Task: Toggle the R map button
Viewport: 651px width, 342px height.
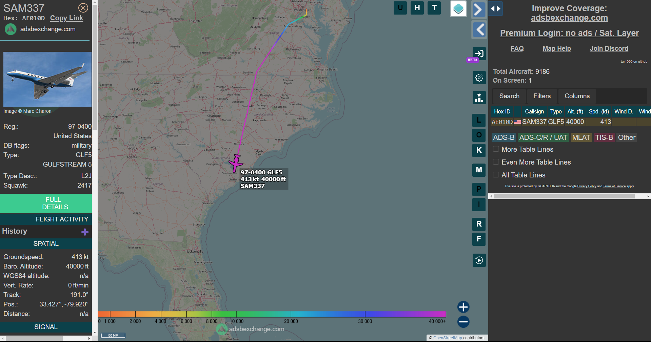Action: click(x=479, y=224)
